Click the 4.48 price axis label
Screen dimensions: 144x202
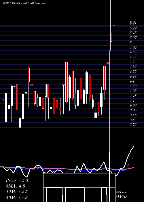133,76
